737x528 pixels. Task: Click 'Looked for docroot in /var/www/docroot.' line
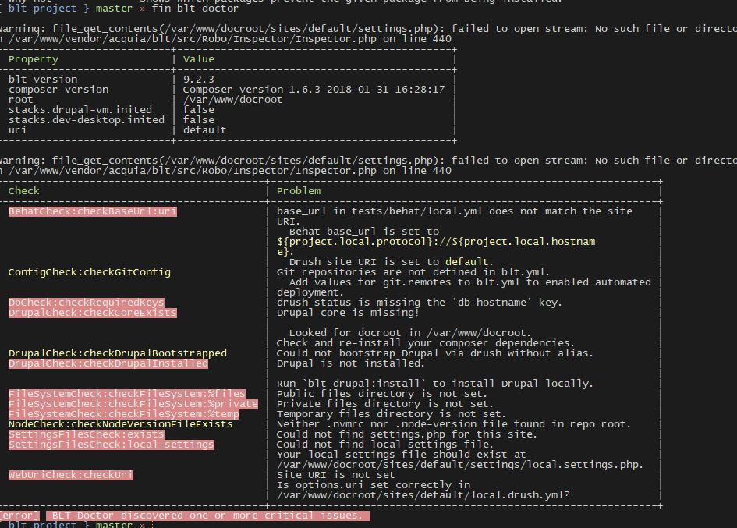(x=410, y=333)
